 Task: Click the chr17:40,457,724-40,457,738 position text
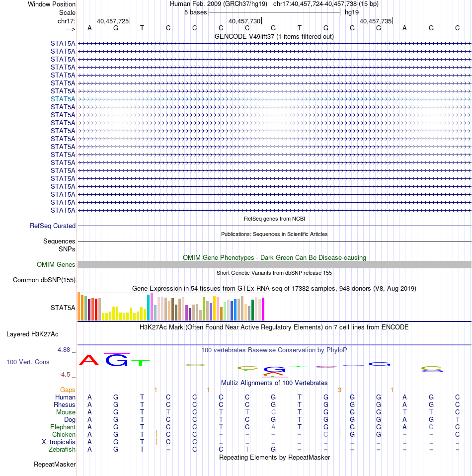click(326, 4)
